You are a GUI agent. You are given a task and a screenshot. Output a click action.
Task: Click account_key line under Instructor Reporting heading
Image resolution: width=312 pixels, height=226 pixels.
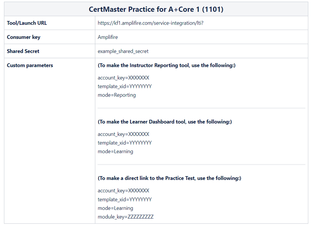(x=123, y=78)
